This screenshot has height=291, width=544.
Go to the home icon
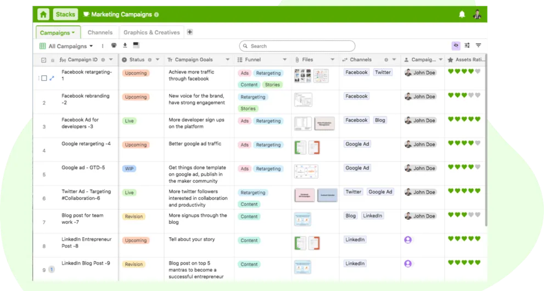pyautogui.click(x=43, y=14)
